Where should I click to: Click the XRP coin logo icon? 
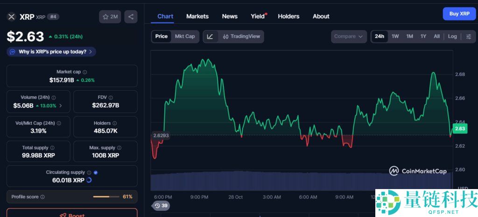click(11, 17)
